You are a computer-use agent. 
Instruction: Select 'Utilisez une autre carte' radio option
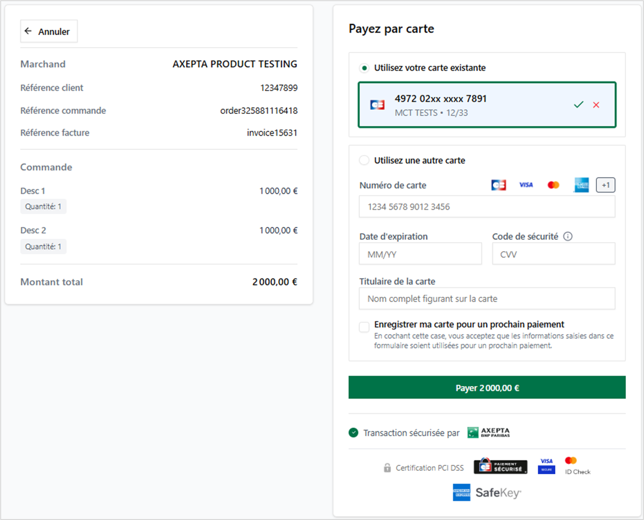coord(364,160)
